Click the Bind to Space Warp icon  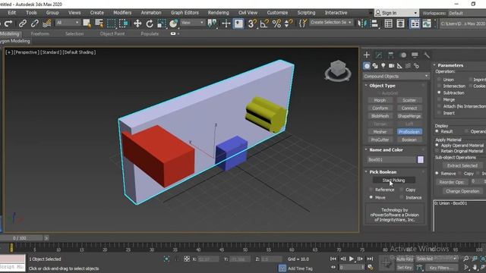tap(47, 24)
